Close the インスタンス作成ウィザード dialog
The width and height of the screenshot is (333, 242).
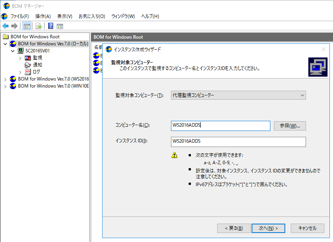(x=324, y=49)
